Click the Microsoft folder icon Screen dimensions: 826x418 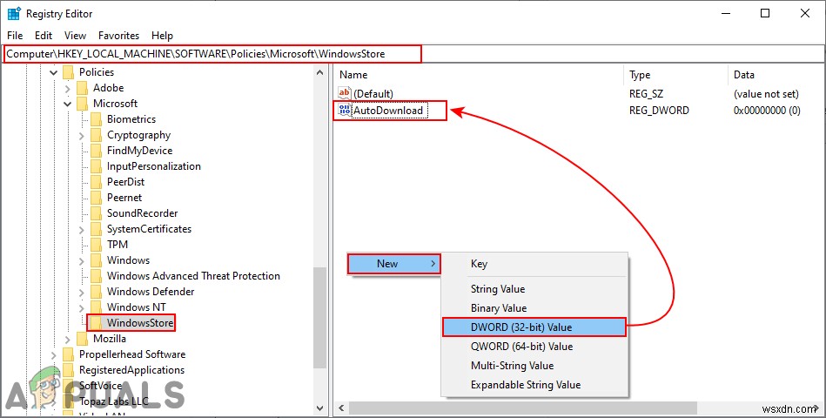(82, 104)
